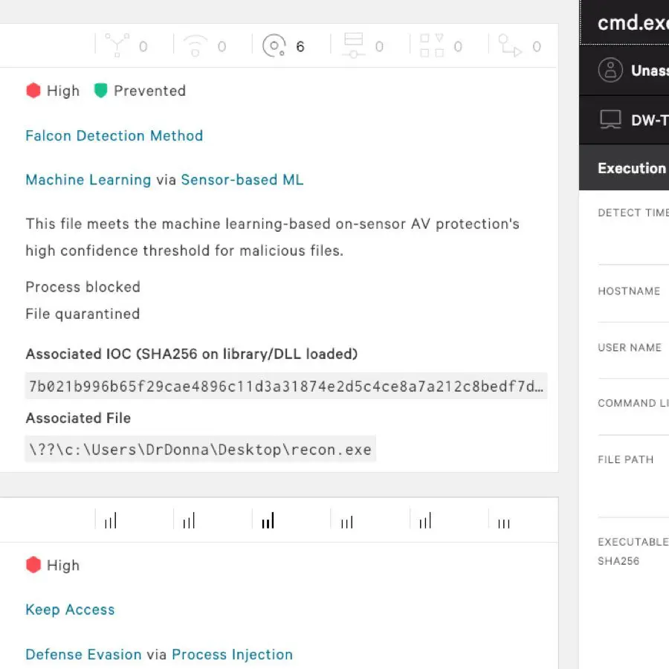This screenshot has height=669, width=669.
Task: Select the SHA256 IOC hash value
Action: [x=285, y=386]
